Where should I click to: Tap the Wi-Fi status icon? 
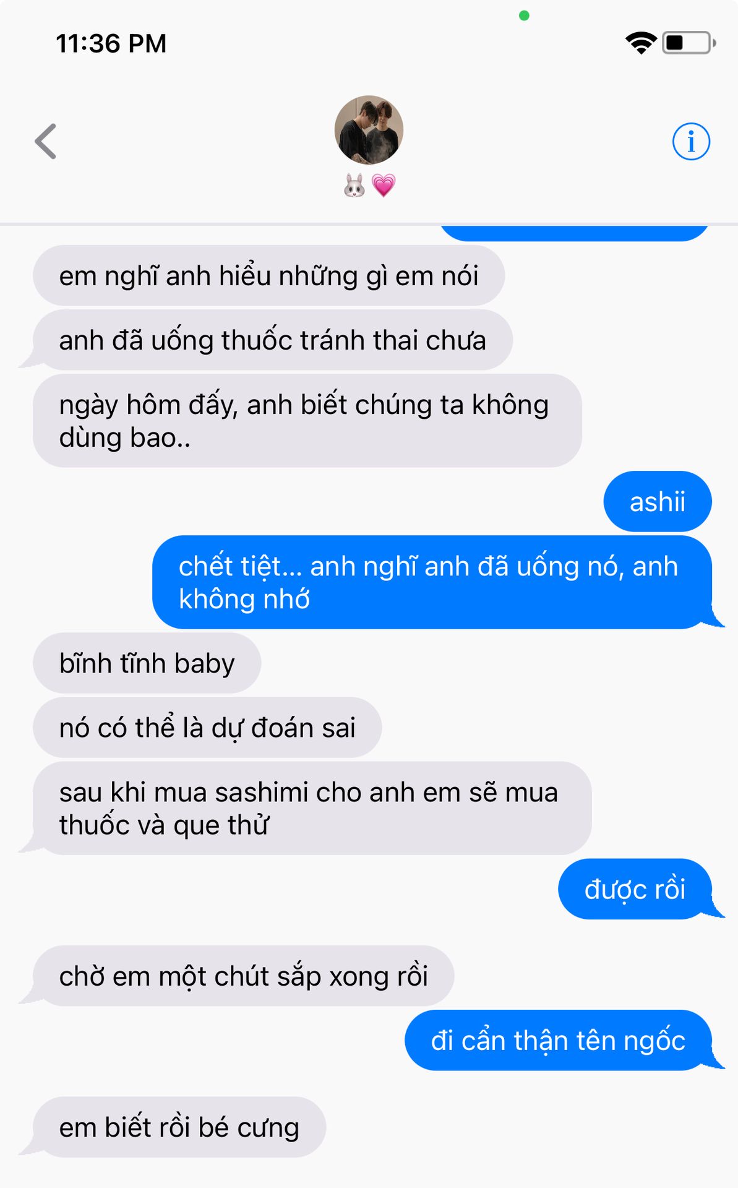[641, 43]
